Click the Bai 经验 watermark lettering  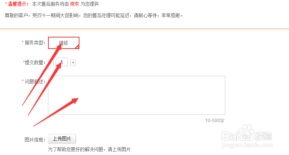(x=247, y=136)
